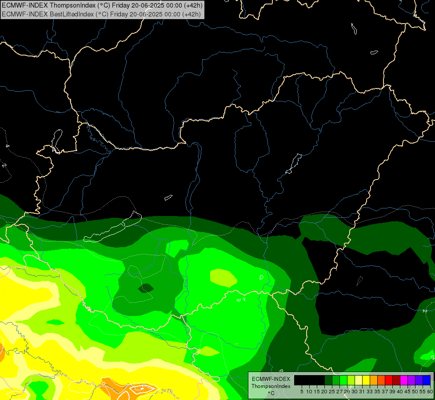
Task: Click the legend tick label 60
Action: (430, 392)
